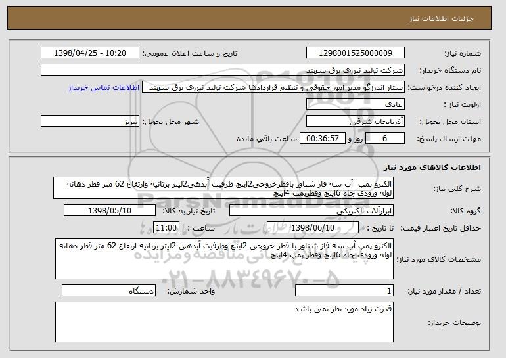Screen dimensions: 506x358
Task: Click the label استان محل تحویل
Action: (x=450, y=122)
